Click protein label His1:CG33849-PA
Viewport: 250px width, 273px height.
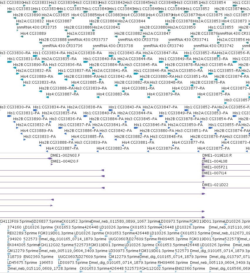175,113
